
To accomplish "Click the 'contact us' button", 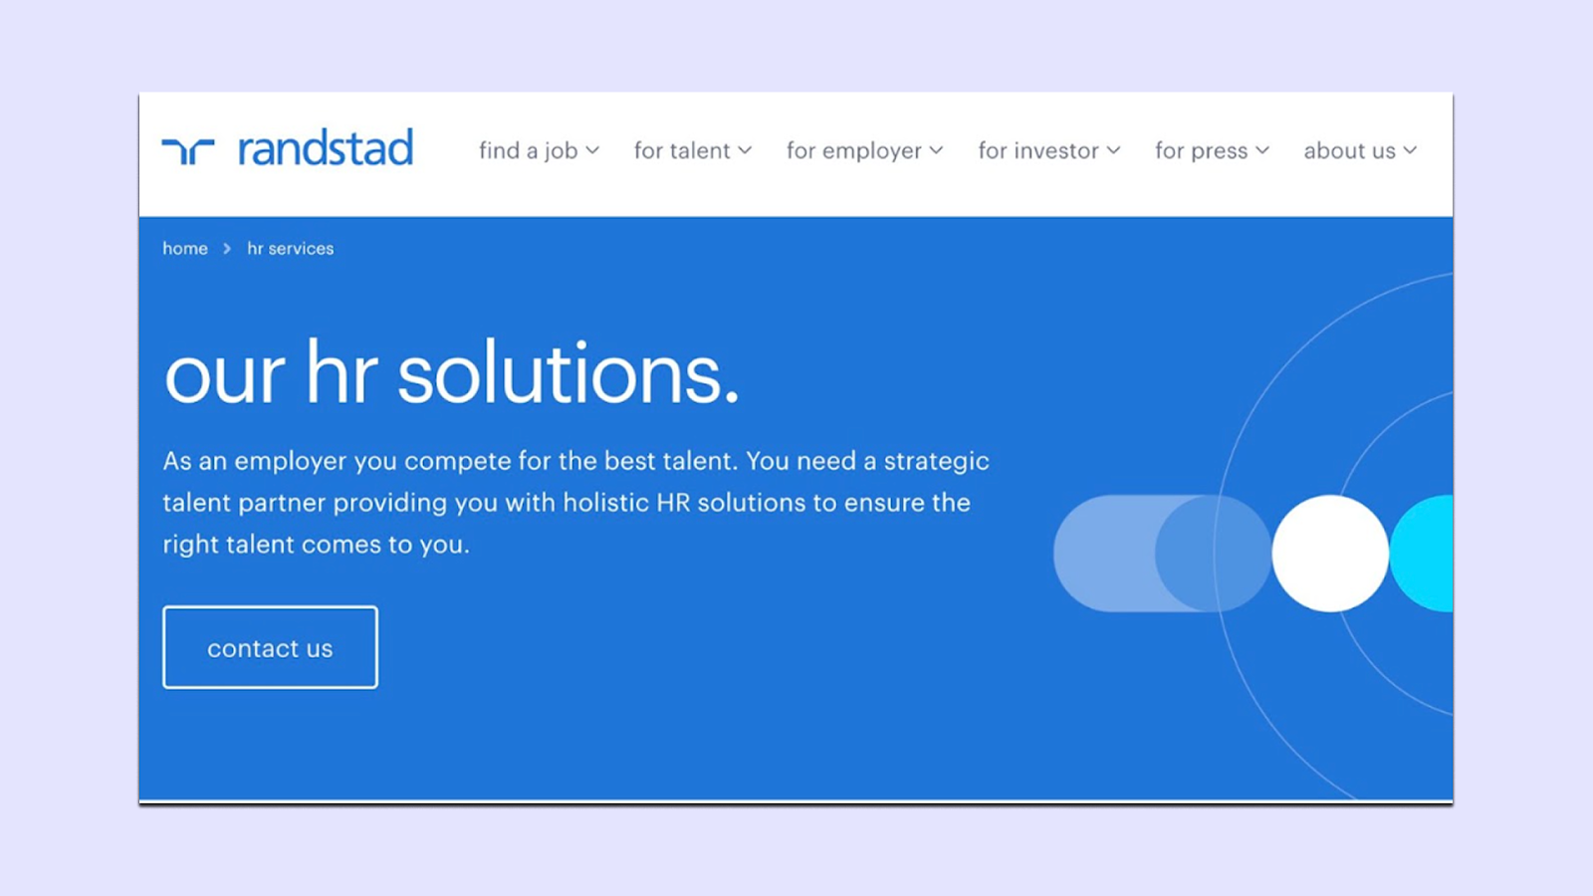I will pyautogui.click(x=270, y=647).
